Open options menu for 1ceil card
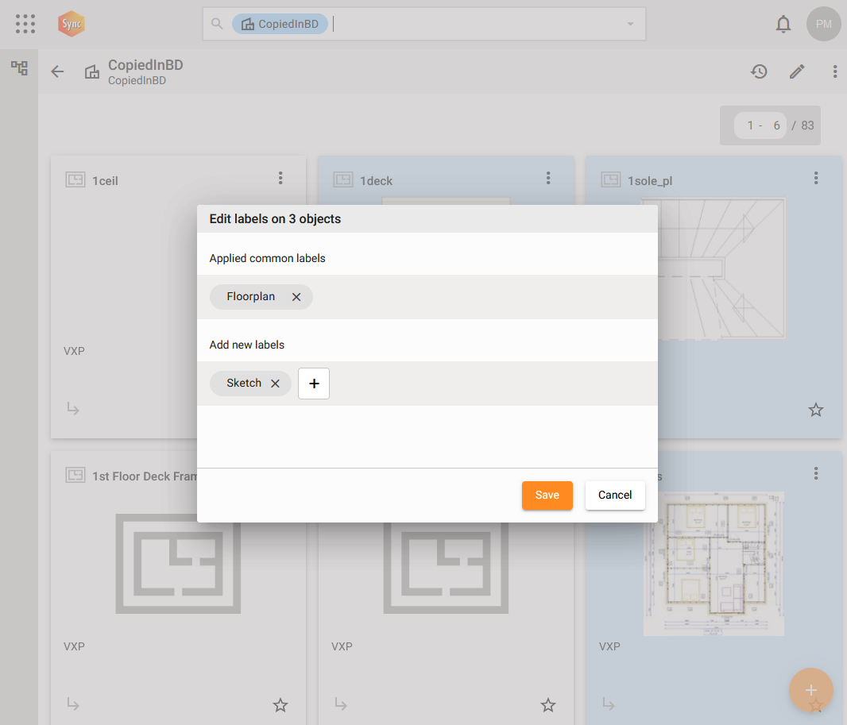Image resolution: width=847 pixels, height=725 pixels. 280,179
